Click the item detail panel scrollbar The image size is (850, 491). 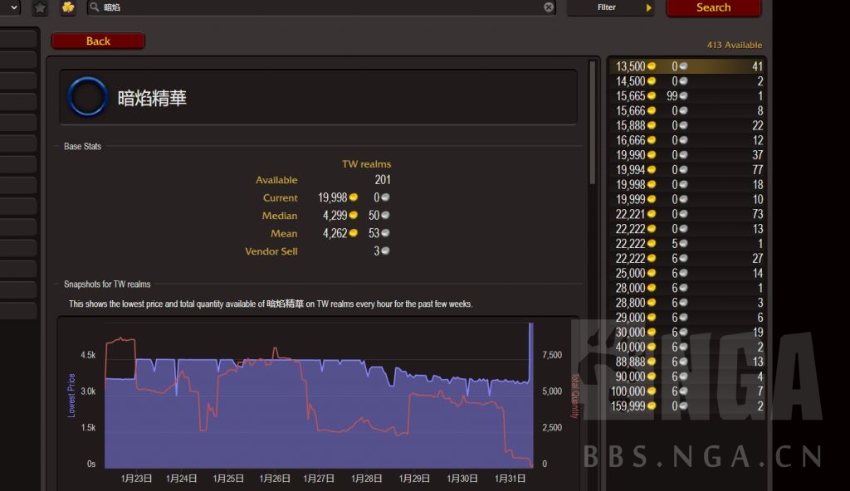592,123
